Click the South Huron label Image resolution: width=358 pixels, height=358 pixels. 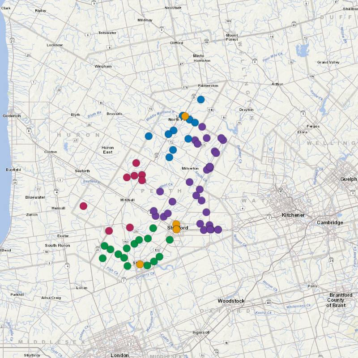(57, 245)
